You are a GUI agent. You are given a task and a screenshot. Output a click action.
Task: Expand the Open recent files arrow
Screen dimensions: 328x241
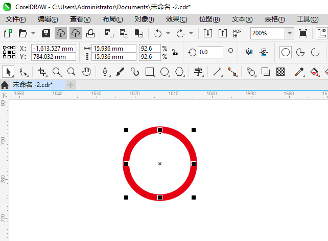click(x=33, y=33)
